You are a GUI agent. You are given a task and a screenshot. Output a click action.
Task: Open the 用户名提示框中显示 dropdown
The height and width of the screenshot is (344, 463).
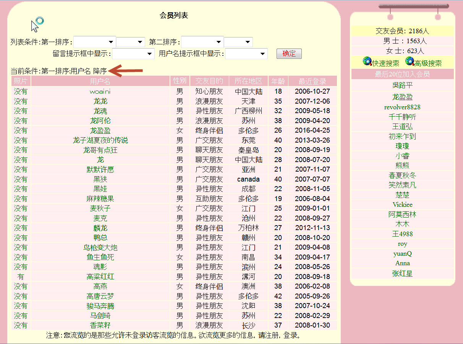[x=246, y=54]
